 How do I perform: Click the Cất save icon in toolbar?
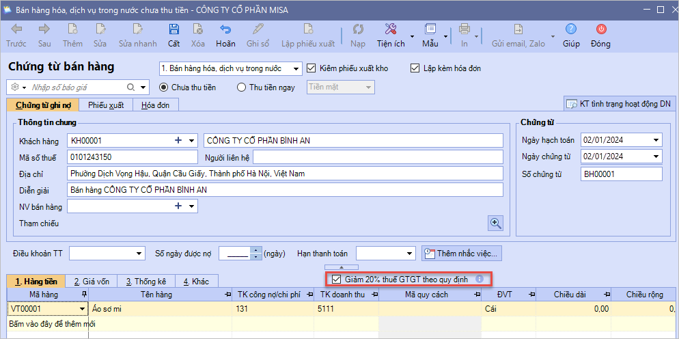[174, 29]
